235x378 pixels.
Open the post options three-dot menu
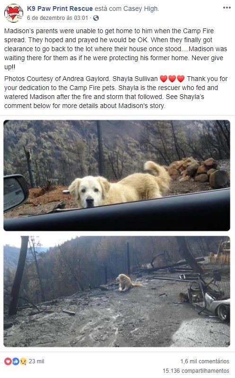click(x=226, y=8)
